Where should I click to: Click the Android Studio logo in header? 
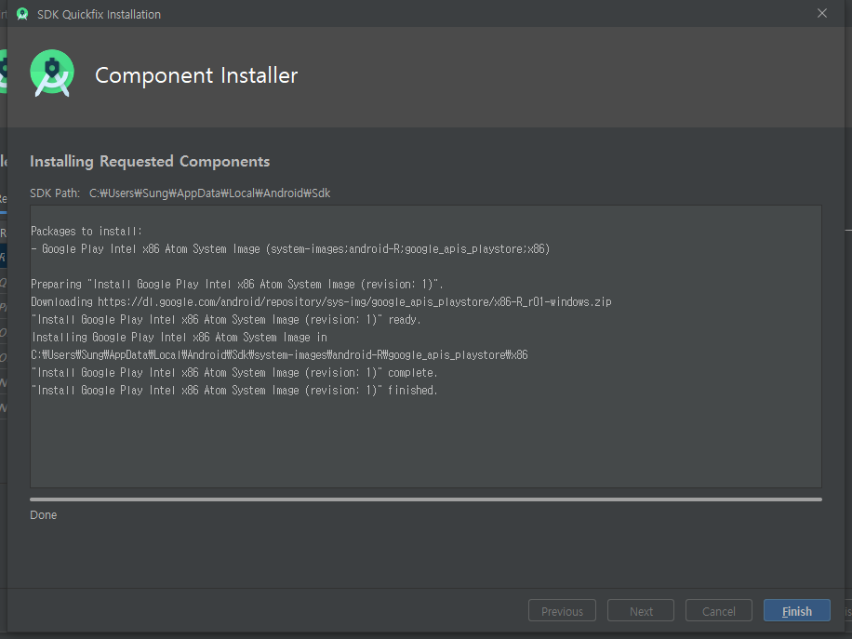pos(52,73)
